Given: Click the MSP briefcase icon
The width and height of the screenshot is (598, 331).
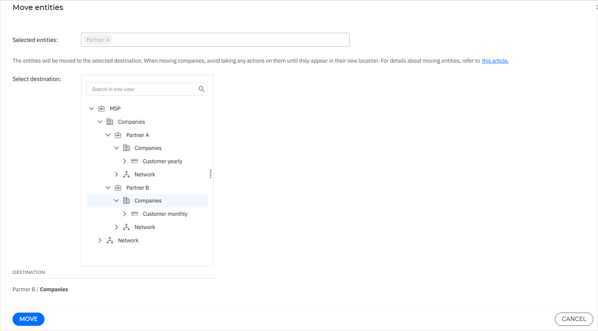Looking at the screenshot, I should tap(102, 108).
